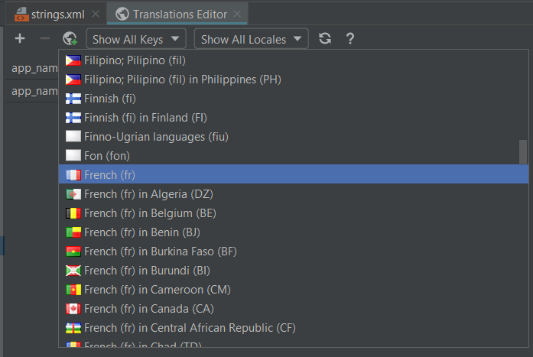The height and width of the screenshot is (357, 533).
Task: Click the locale list scrollbar thumb
Action: point(523,151)
